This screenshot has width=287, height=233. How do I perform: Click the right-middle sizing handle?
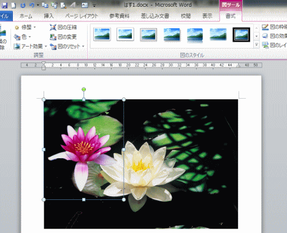point(124,150)
